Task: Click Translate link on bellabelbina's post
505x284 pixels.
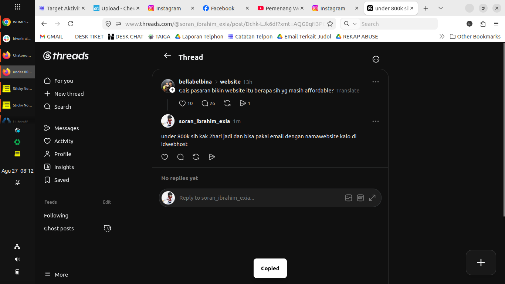Action: 348,91
